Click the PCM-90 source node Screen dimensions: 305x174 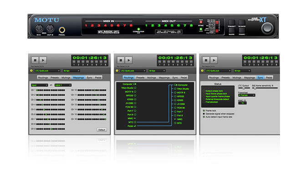pyautogui.click(x=135, y=107)
